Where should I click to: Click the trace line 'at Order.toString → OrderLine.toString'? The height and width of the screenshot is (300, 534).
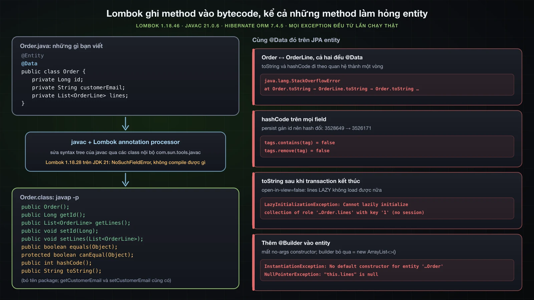pos(342,89)
